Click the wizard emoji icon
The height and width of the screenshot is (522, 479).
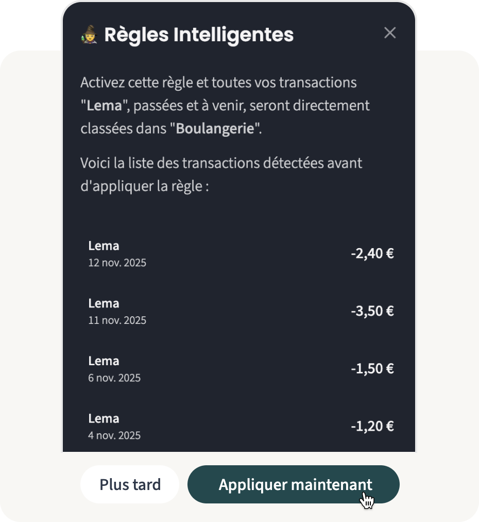pyautogui.click(x=89, y=35)
